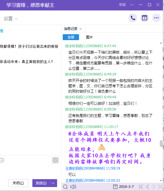
Task: Click the speaker audio icon
Action: pyautogui.click(x=73, y=186)
